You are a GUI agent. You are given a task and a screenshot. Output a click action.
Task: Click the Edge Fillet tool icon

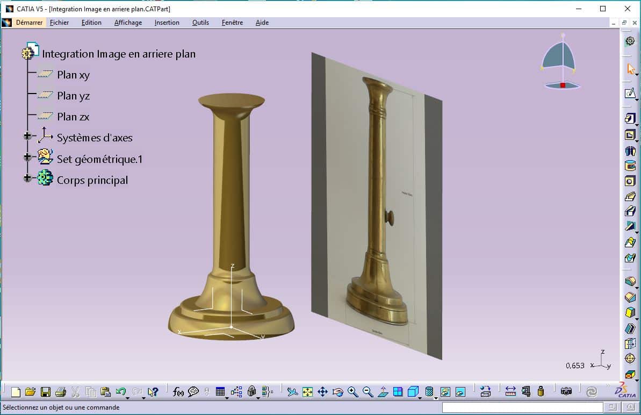pos(630,281)
